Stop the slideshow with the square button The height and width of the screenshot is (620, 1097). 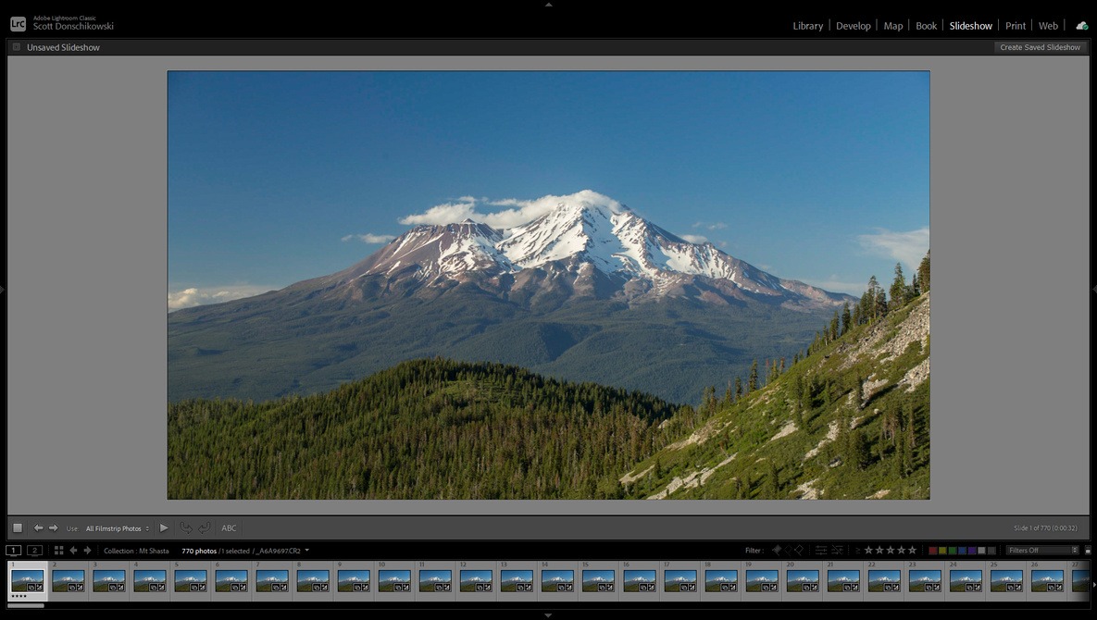click(18, 527)
